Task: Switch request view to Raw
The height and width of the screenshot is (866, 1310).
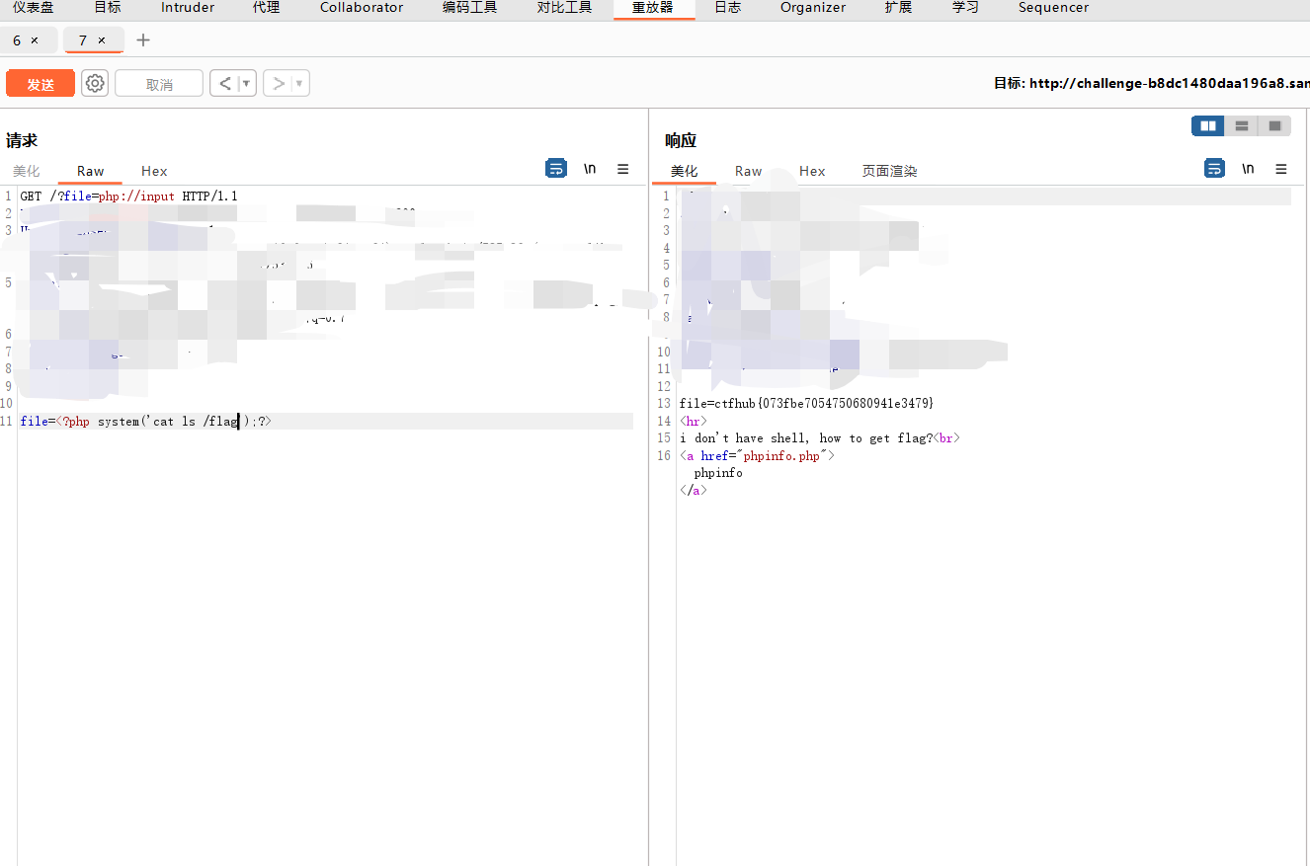Action: pos(90,171)
